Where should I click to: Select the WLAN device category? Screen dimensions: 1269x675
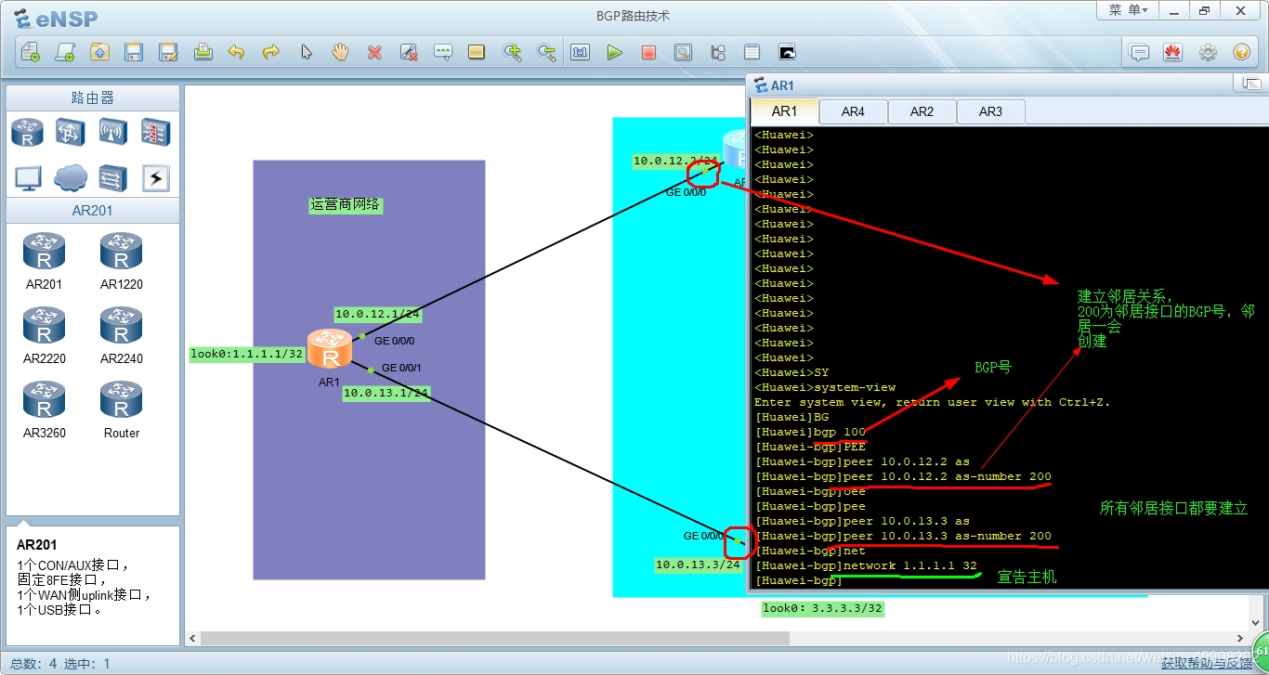pos(113,132)
